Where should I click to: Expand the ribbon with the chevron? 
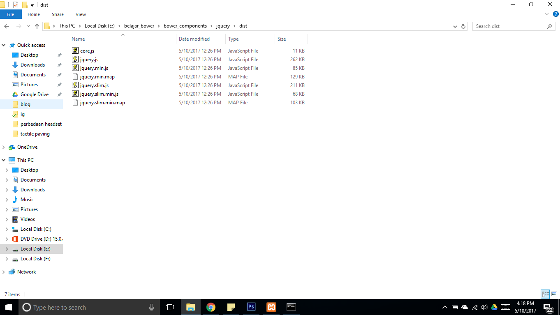coord(547,14)
